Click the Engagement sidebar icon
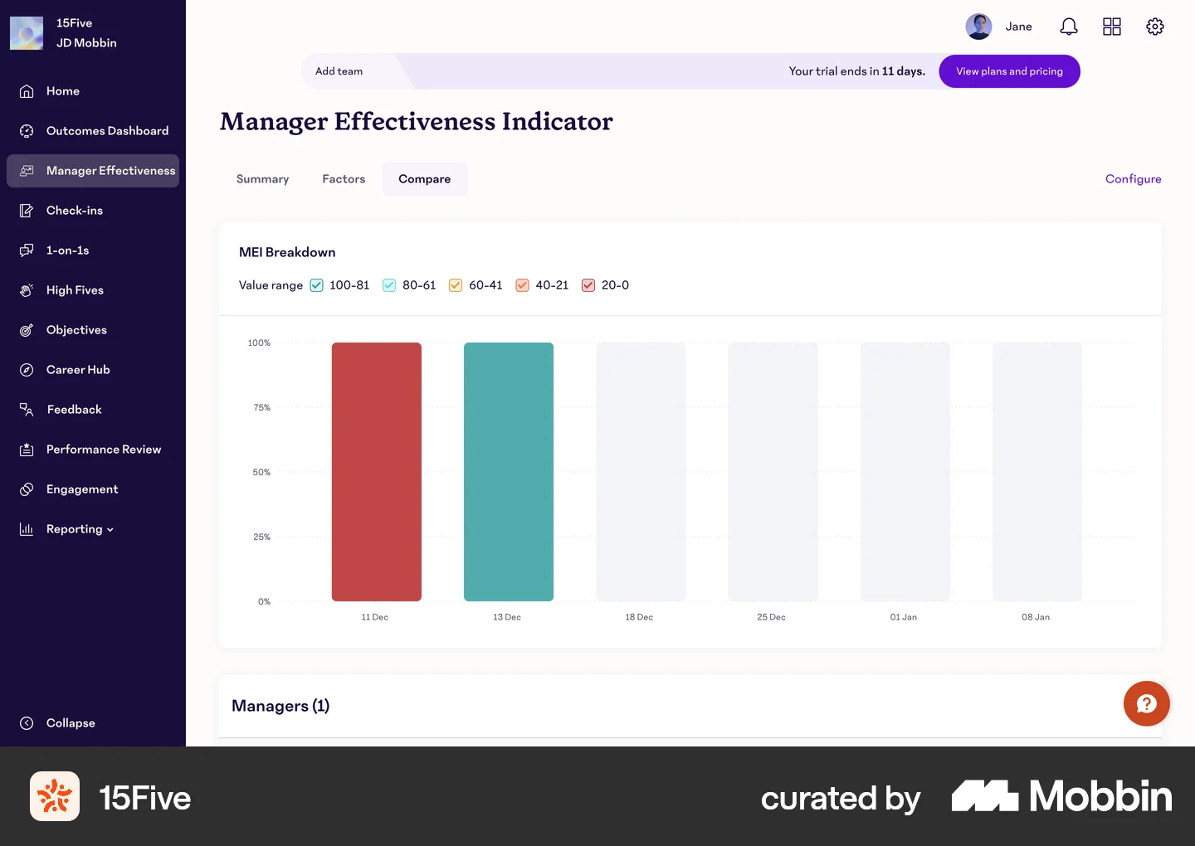This screenshot has width=1195, height=846. click(27, 489)
